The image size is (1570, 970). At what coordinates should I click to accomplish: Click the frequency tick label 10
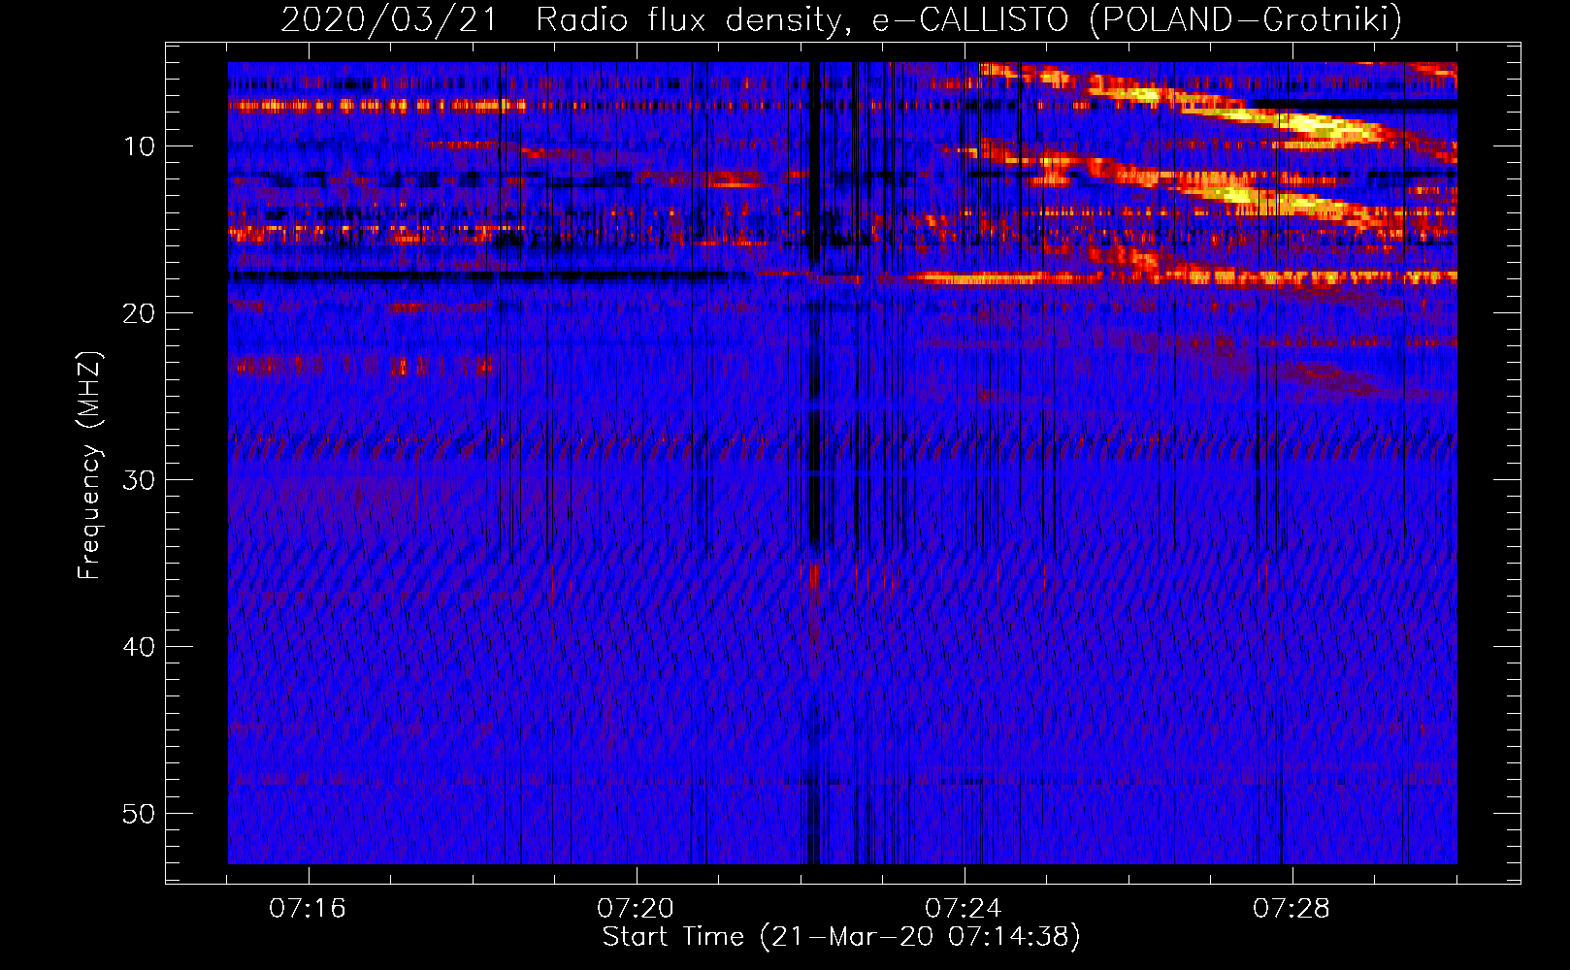pyautogui.click(x=140, y=146)
